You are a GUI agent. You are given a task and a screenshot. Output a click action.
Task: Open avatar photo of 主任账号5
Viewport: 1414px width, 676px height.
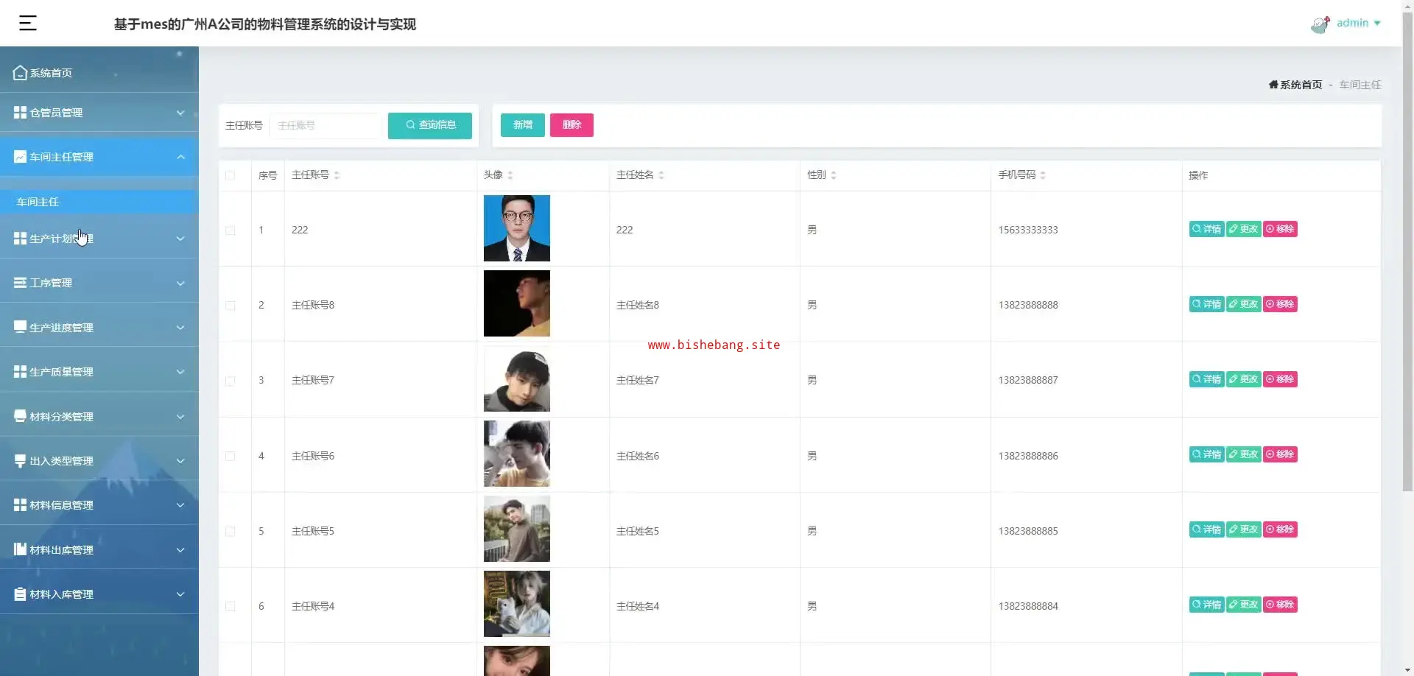tap(517, 529)
